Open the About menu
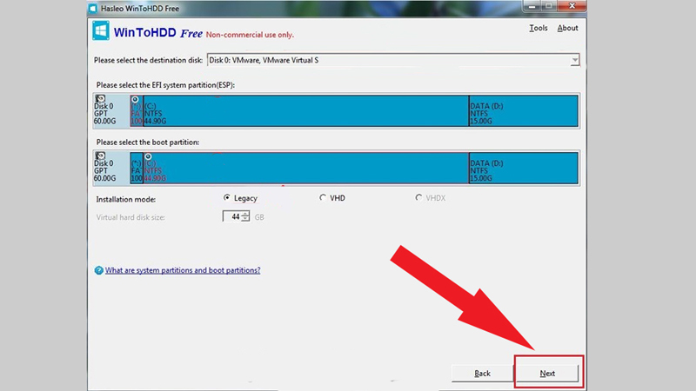The image size is (696, 391). [x=567, y=28]
